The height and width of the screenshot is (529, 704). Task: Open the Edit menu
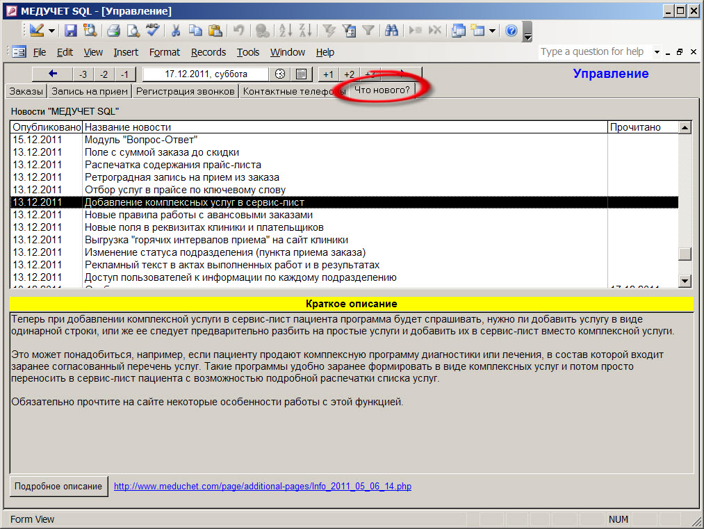click(x=65, y=52)
